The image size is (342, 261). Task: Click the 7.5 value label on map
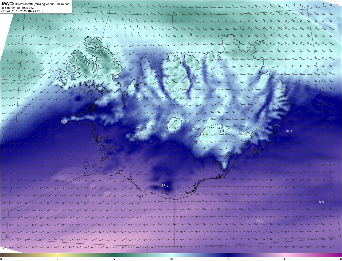[x=19, y=62]
